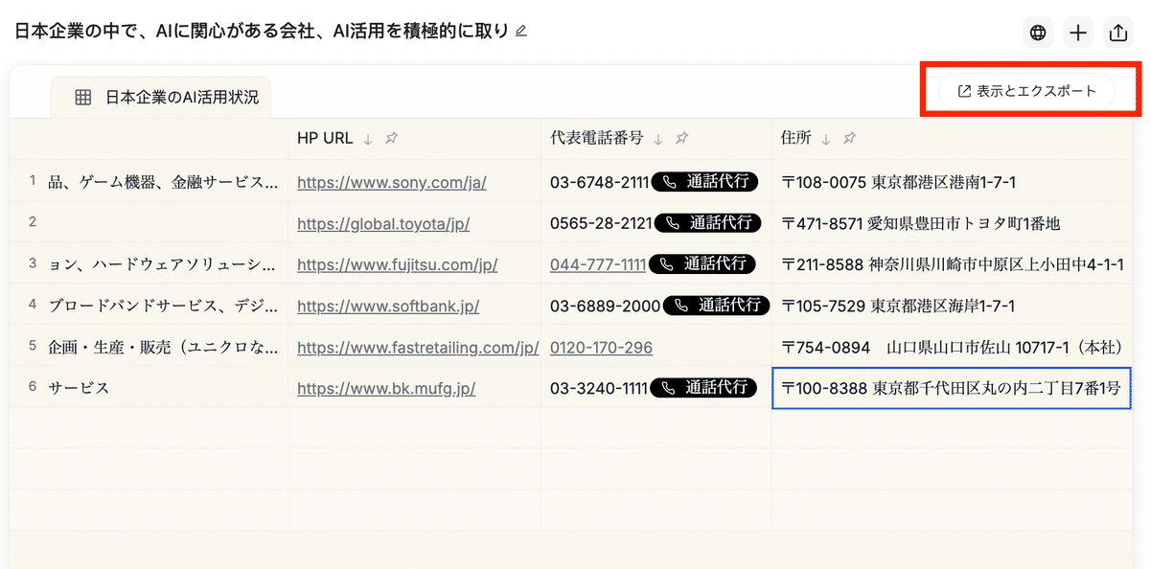Click Fujitsu phone number 044-777-1111
This screenshot has height=569, width=1150.
coord(597,264)
